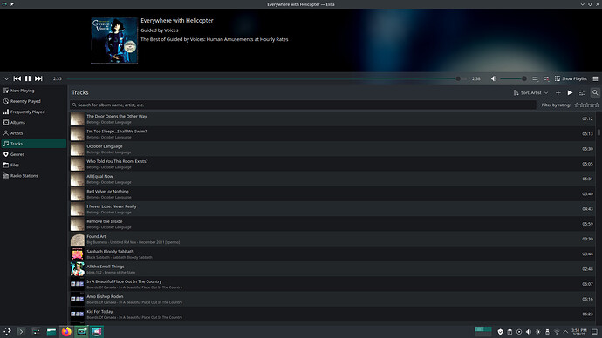The image size is (602, 338).
Task: Expand hidden system tray icons arrow
Action: point(565,332)
